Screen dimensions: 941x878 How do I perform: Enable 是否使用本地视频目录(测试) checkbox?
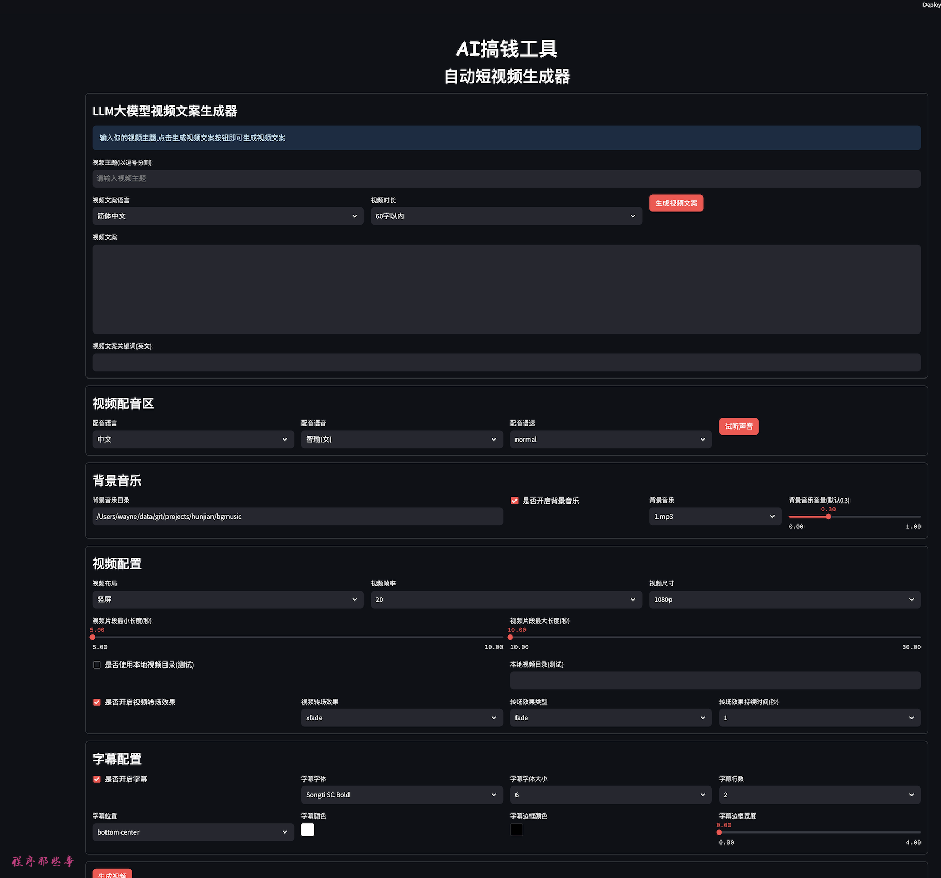click(97, 665)
